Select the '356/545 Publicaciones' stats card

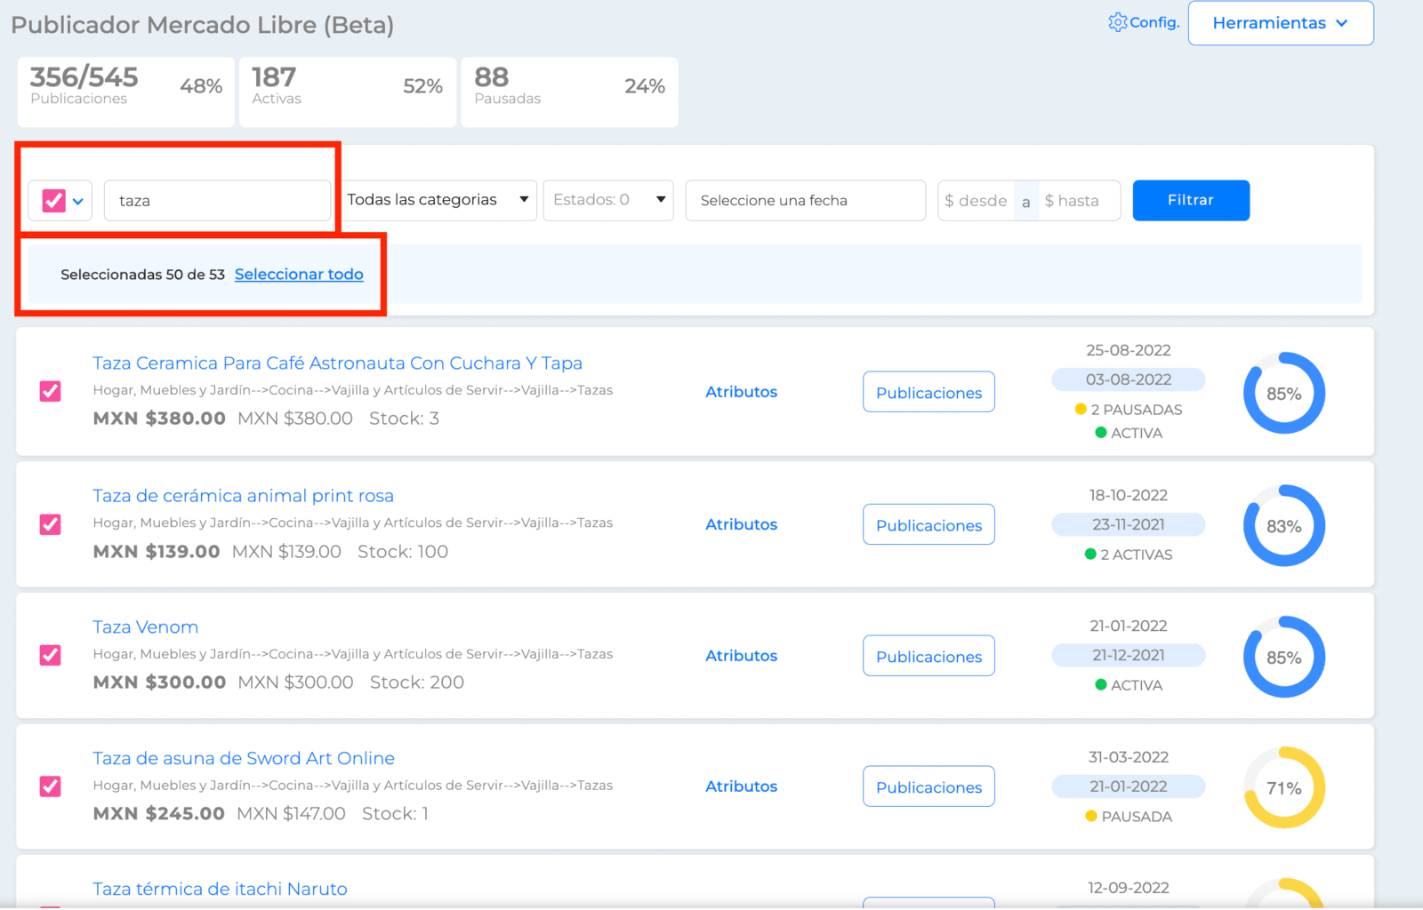[125, 92]
